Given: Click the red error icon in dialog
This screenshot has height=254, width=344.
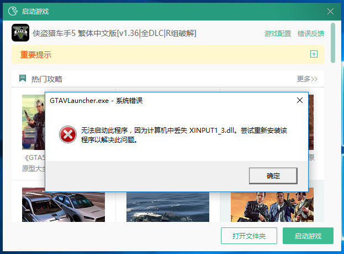Looking at the screenshot, I should 68,134.
